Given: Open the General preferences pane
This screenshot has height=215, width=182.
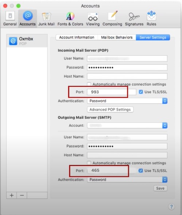Looking at the screenshot, I should (x=10, y=19).
